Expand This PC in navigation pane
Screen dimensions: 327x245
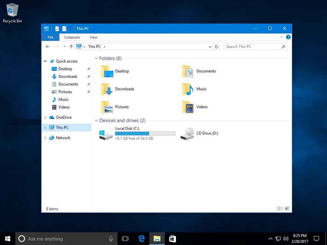pyautogui.click(x=45, y=128)
